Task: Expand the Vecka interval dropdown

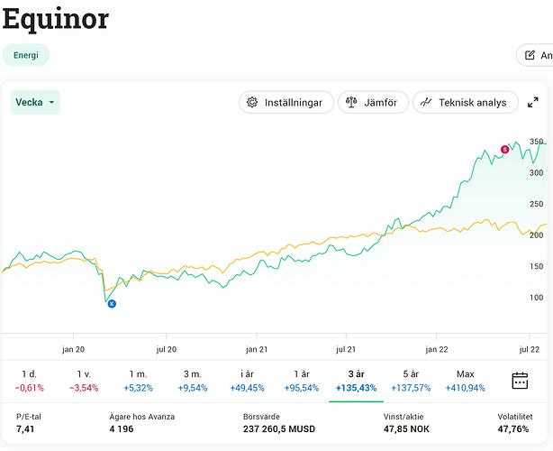Action: 35,103
